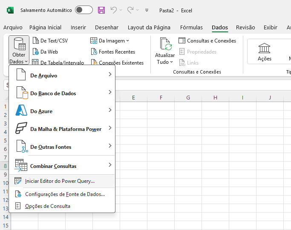Click the chevron beside Da Malha & Plataforma Power

point(110,128)
